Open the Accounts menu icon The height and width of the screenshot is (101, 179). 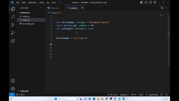(x=13, y=81)
